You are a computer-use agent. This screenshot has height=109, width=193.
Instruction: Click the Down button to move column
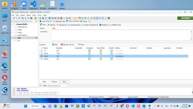coord(81,45)
